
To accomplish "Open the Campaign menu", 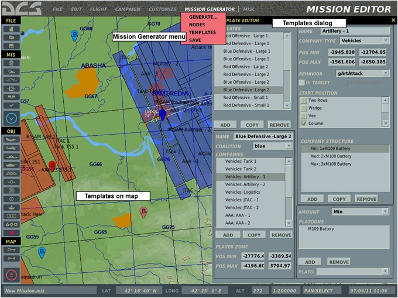I will [127, 9].
